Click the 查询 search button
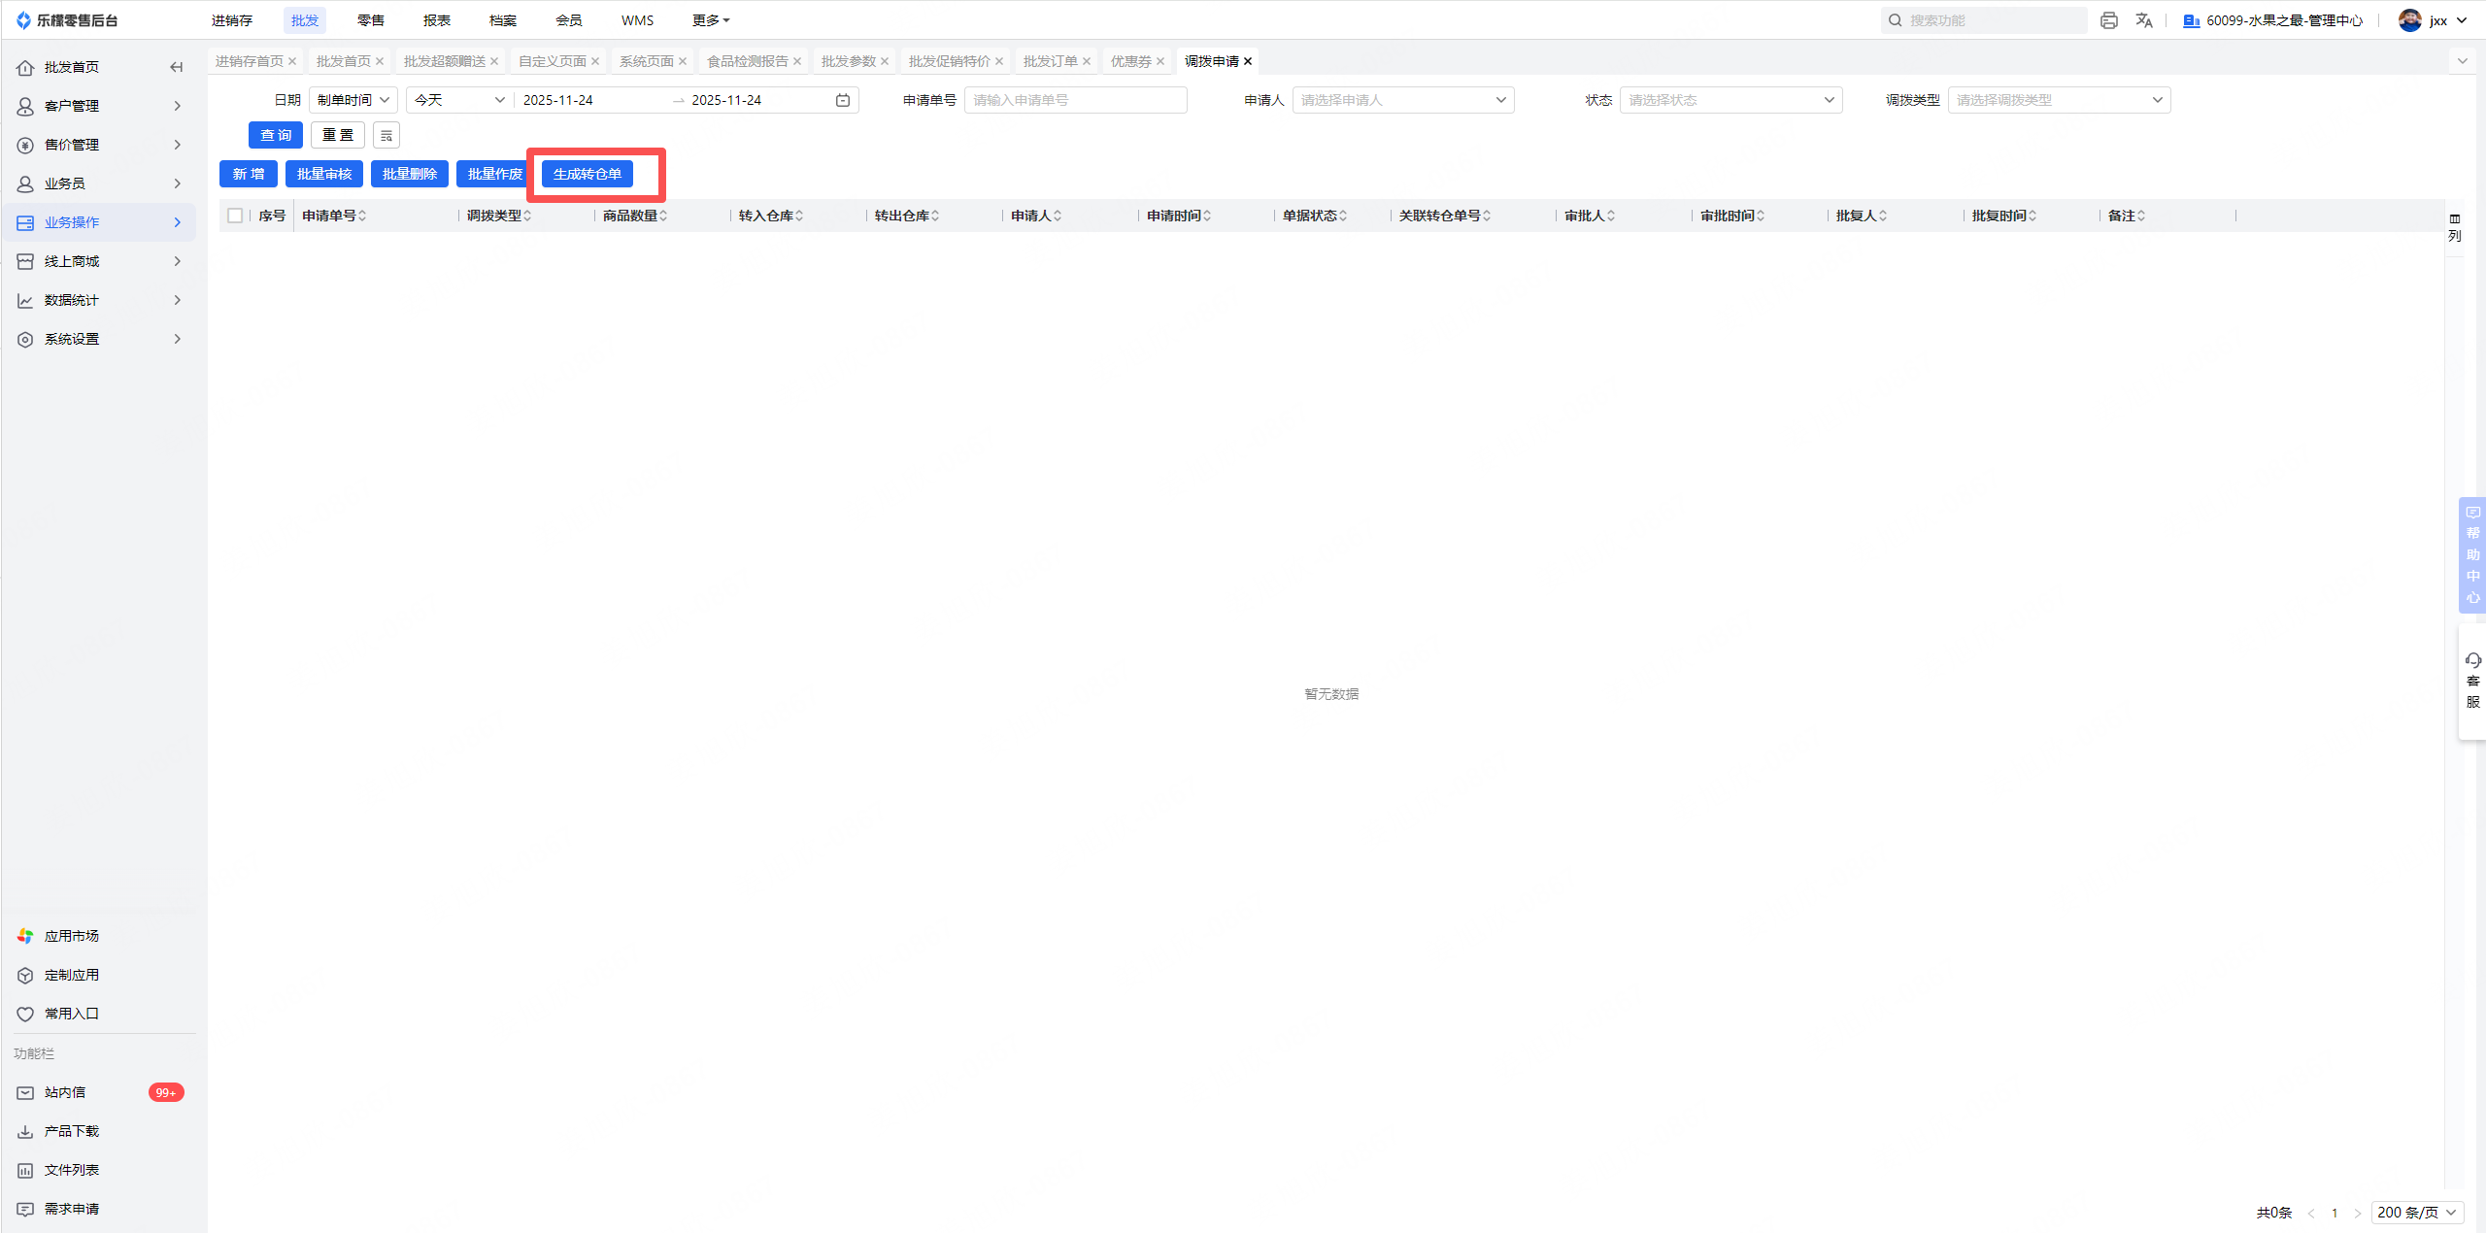The image size is (2486, 1233). point(276,136)
